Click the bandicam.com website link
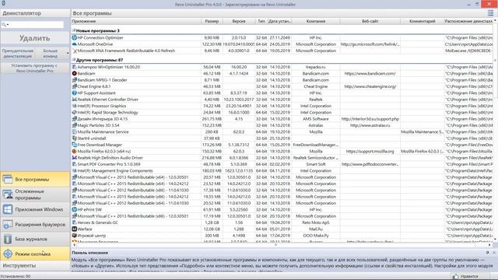498x280 pixels. pos(370,73)
